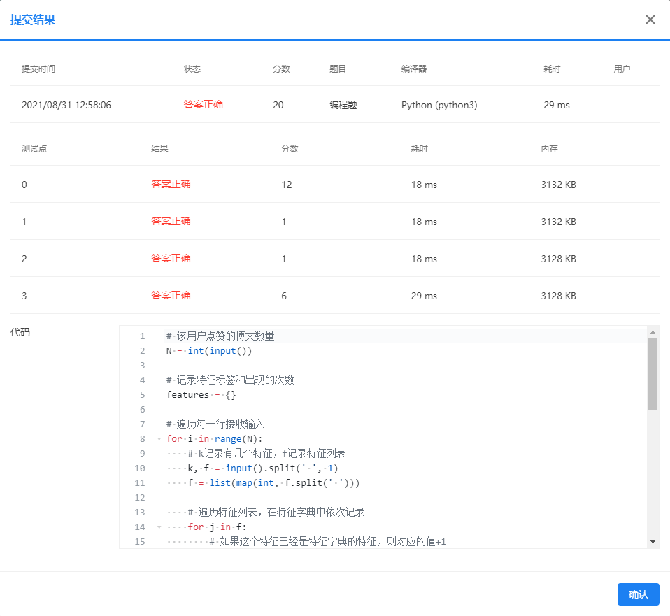Screen dimensions: 670x616
Task: Click the 提交结果 dialog title
Action: [31, 20]
